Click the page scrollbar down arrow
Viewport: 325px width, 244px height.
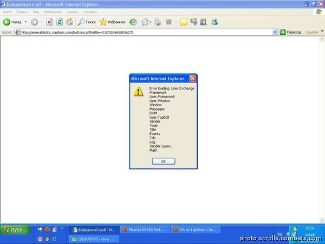click(322, 220)
